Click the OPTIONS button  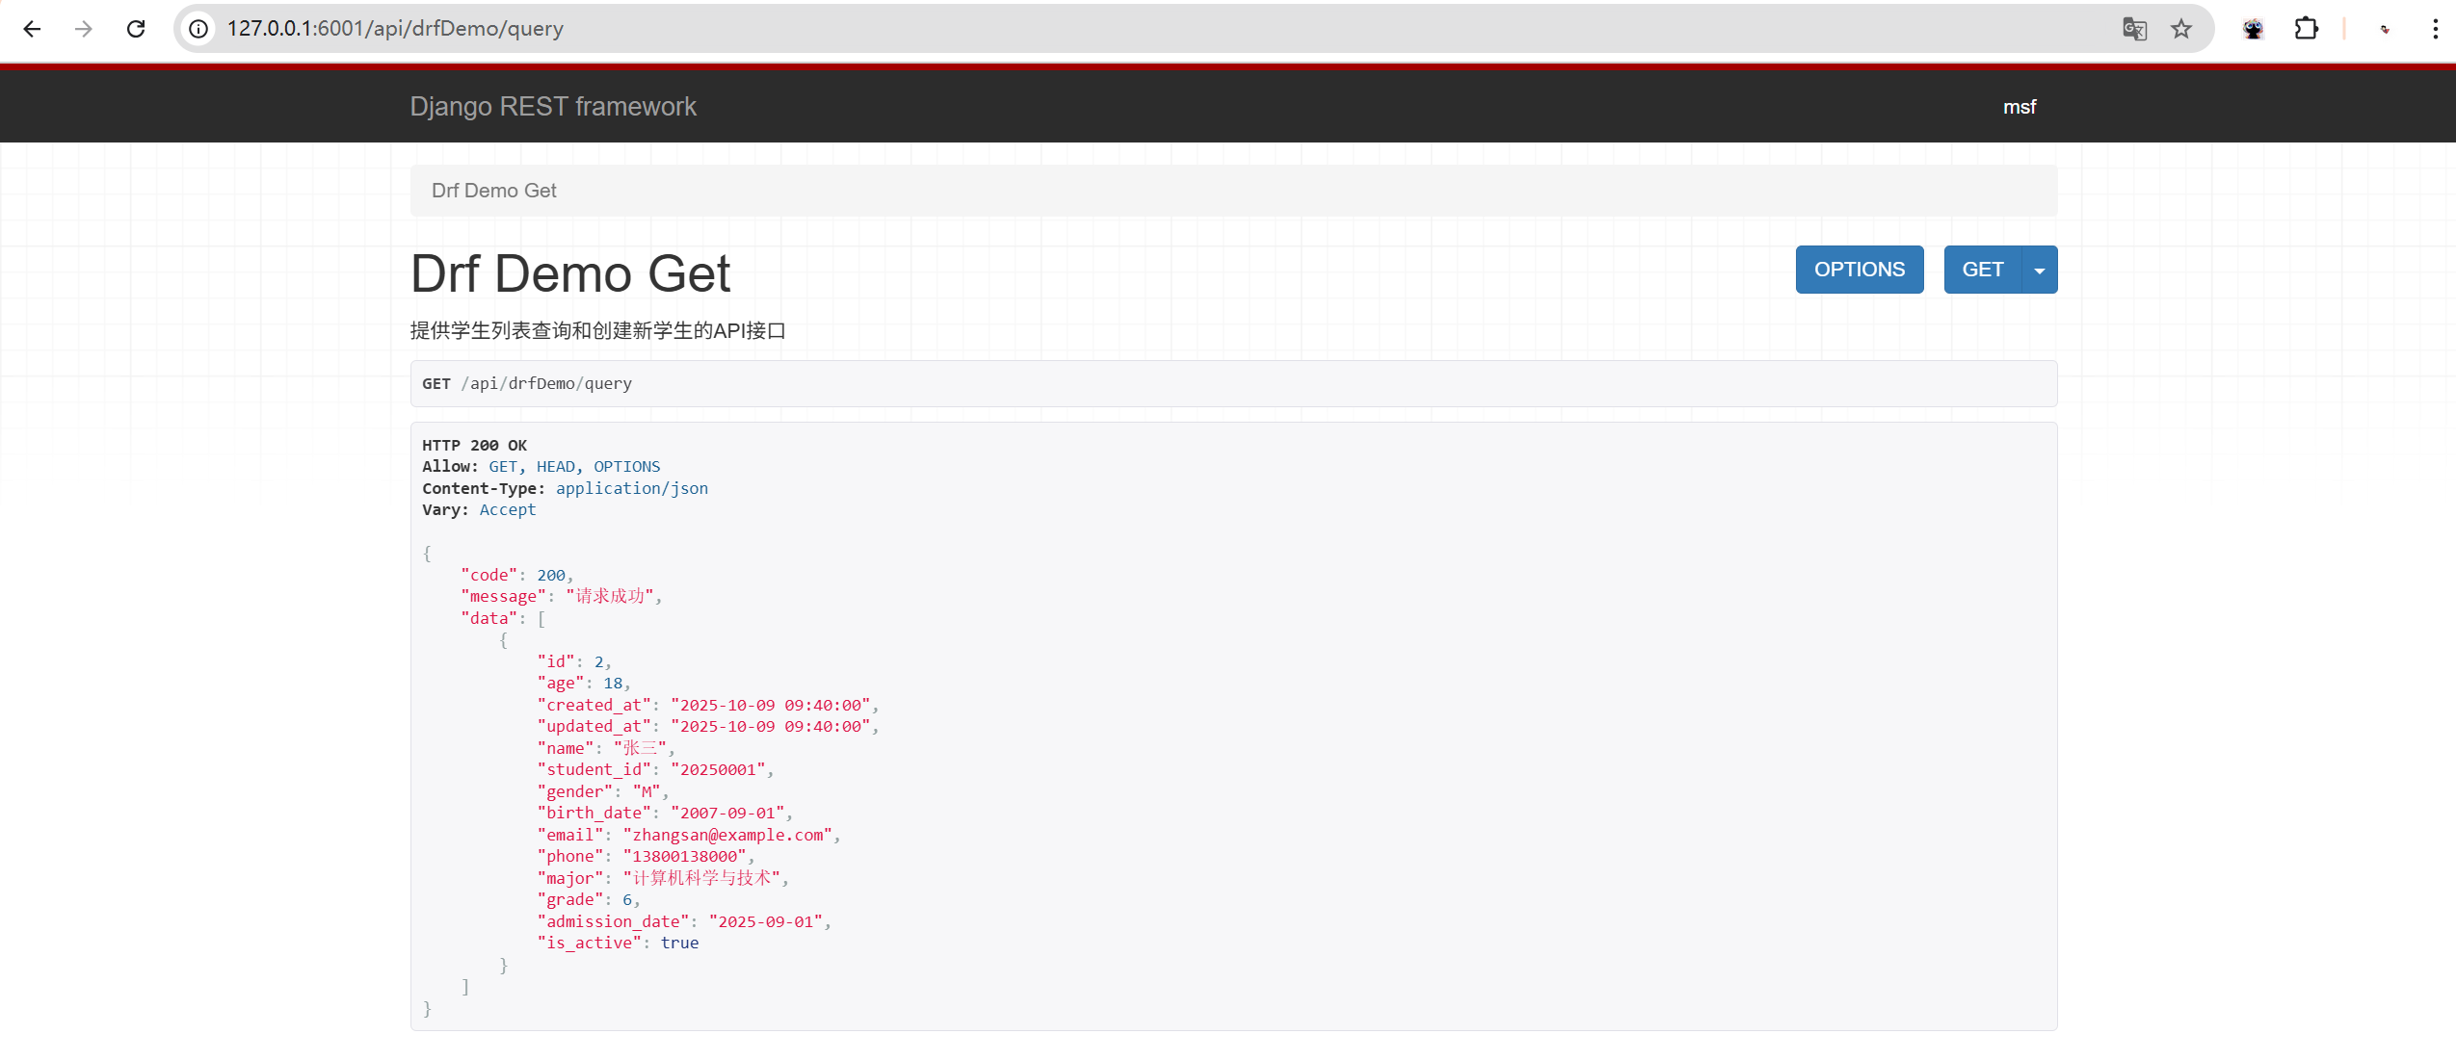[x=1859, y=270]
